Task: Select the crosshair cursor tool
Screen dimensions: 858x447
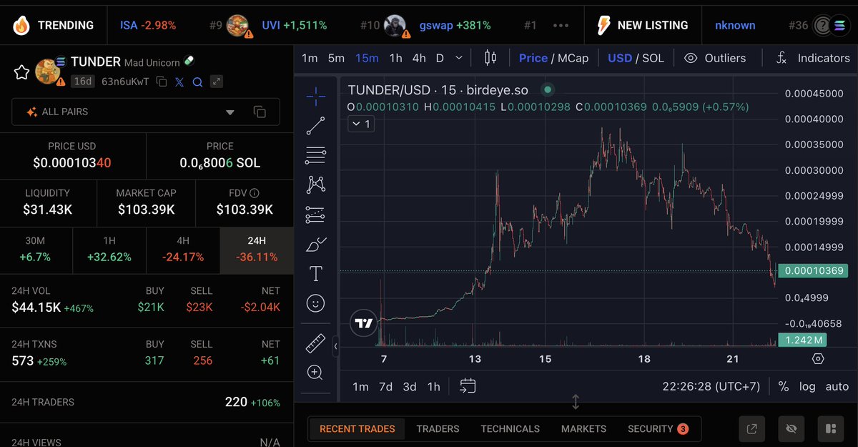Action: (315, 96)
